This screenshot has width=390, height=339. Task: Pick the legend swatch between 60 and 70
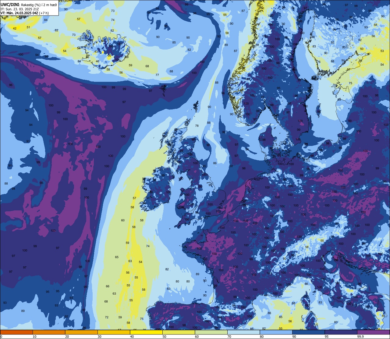point(211,332)
